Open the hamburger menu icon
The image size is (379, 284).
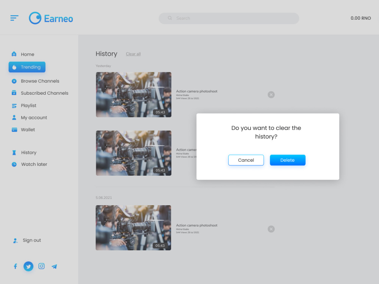tap(14, 18)
